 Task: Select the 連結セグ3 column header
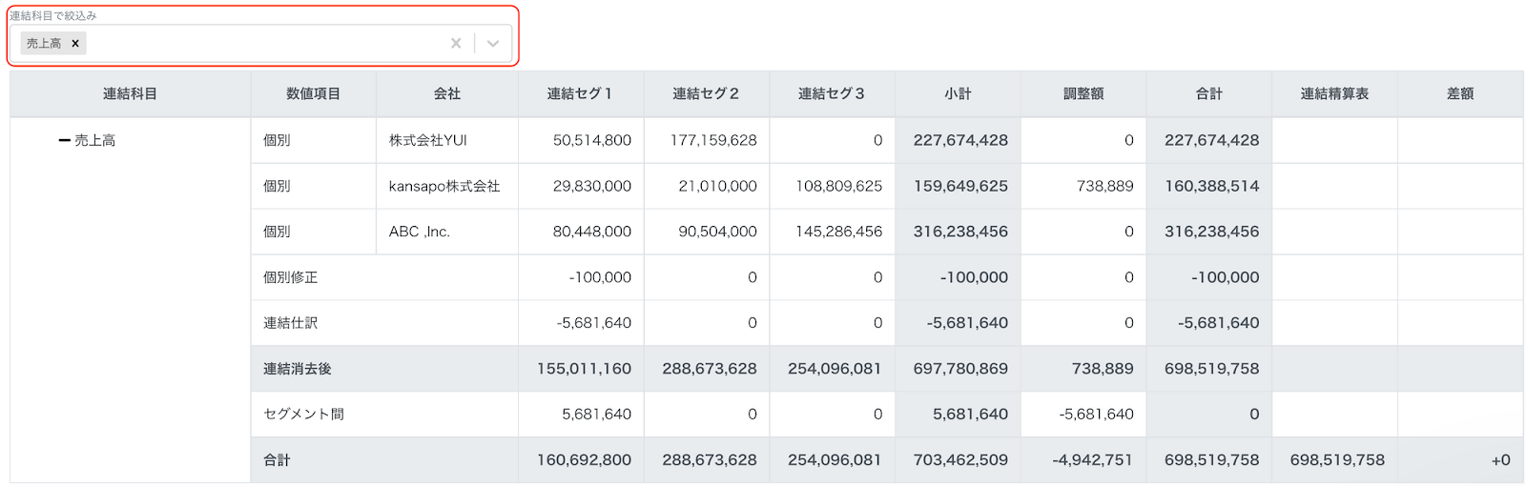[832, 94]
